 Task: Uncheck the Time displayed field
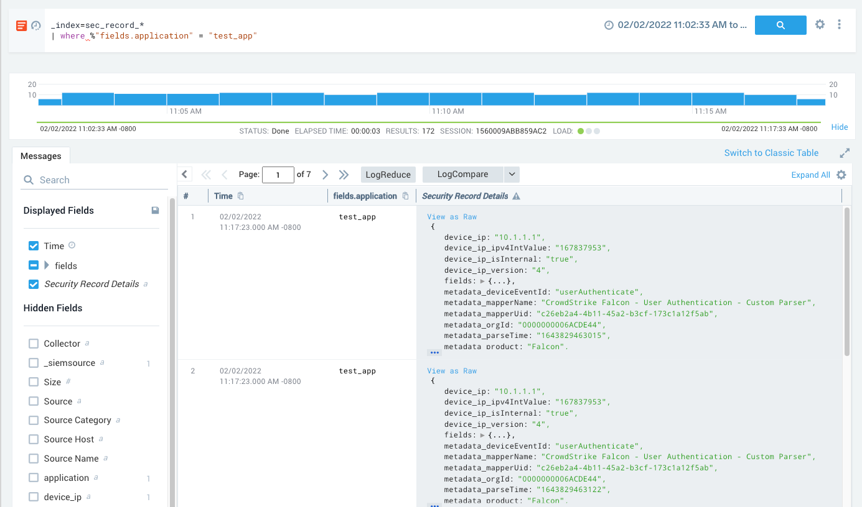coord(34,246)
